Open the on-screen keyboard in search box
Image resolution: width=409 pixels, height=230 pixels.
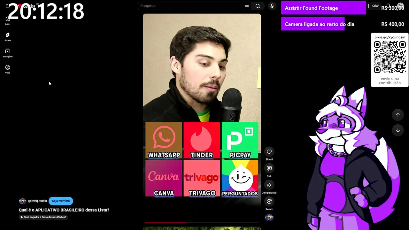(x=247, y=6)
